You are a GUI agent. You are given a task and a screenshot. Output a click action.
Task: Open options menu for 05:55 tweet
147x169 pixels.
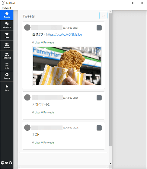tap(99, 128)
